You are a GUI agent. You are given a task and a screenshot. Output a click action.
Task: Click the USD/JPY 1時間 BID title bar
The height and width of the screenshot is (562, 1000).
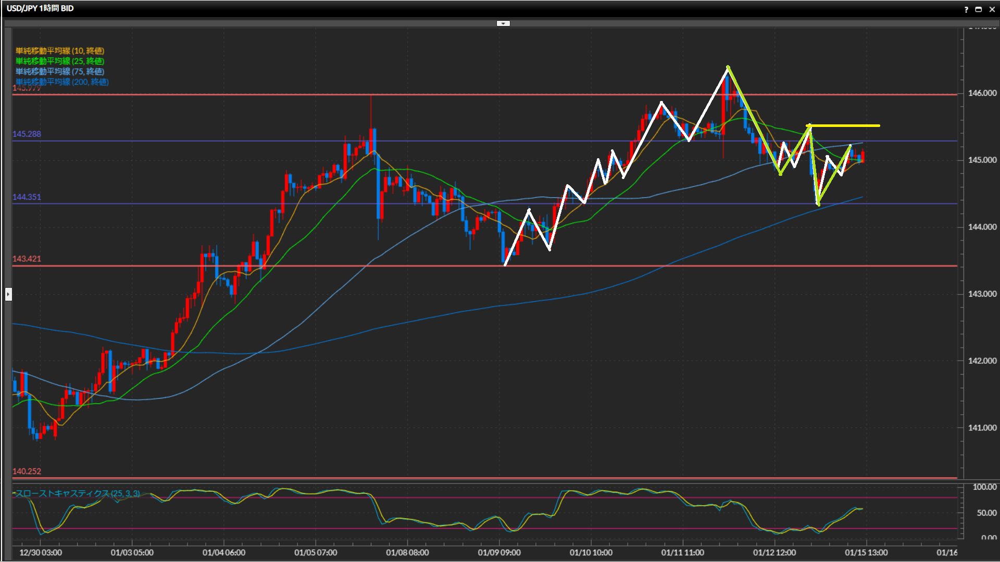(x=40, y=8)
